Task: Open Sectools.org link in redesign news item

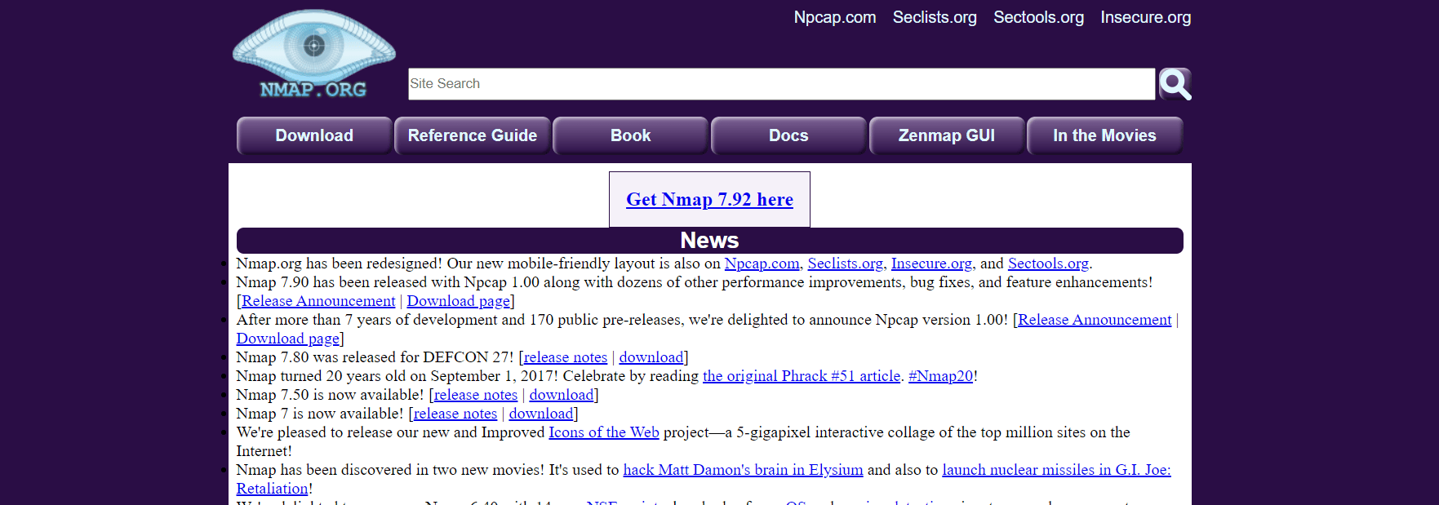Action: [x=1048, y=264]
